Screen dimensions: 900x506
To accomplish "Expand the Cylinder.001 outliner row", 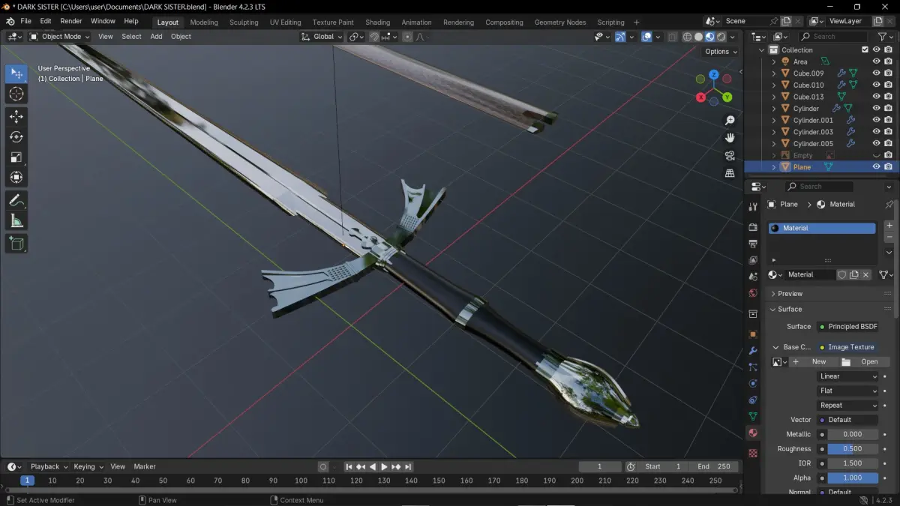I will tap(774, 120).
